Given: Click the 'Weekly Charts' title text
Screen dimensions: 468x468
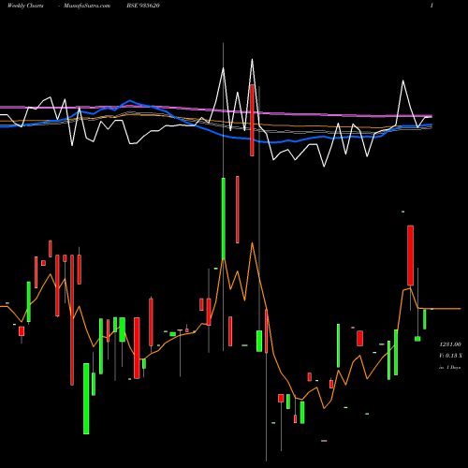Looking at the screenshot, I should pos(25,6).
